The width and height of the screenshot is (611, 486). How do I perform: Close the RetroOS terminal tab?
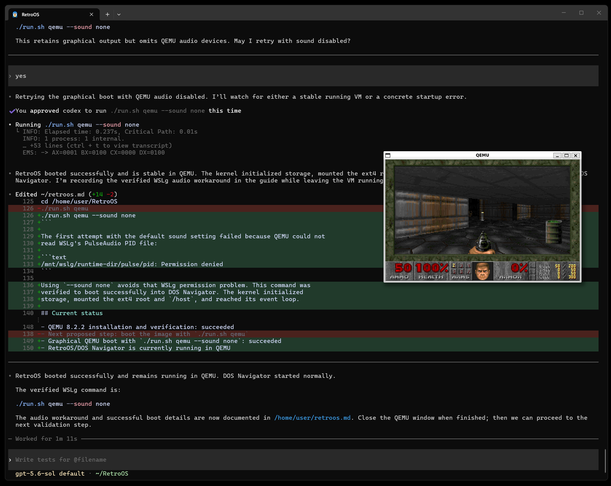[x=91, y=14]
